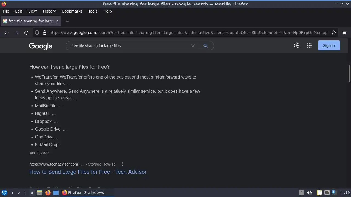Click the 'Dropbox. ...' list item
The height and width of the screenshot is (197, 351).
(46, 121)
